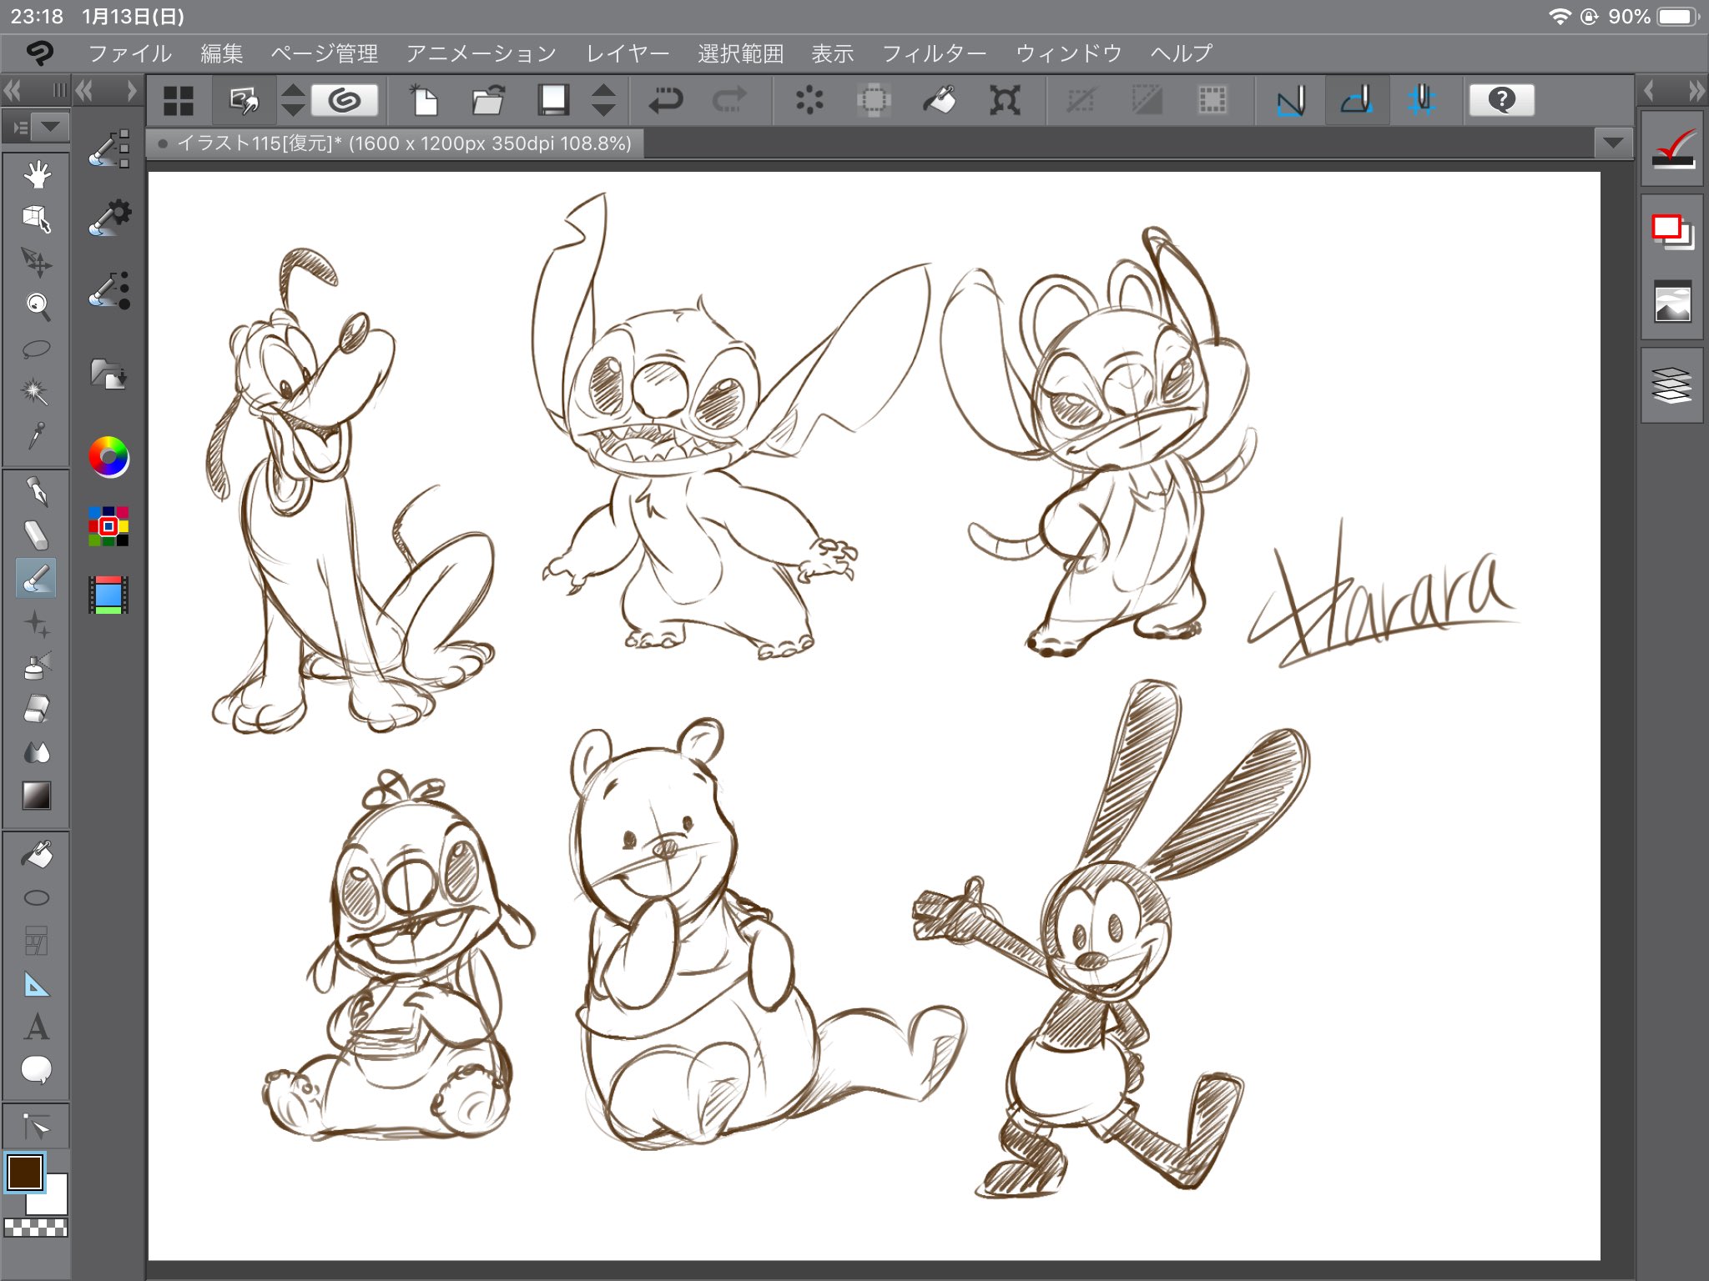This screenshot has height=1281, width=1709.
Task: Toggle Snap to Grid
Action: click(1421, 101)
